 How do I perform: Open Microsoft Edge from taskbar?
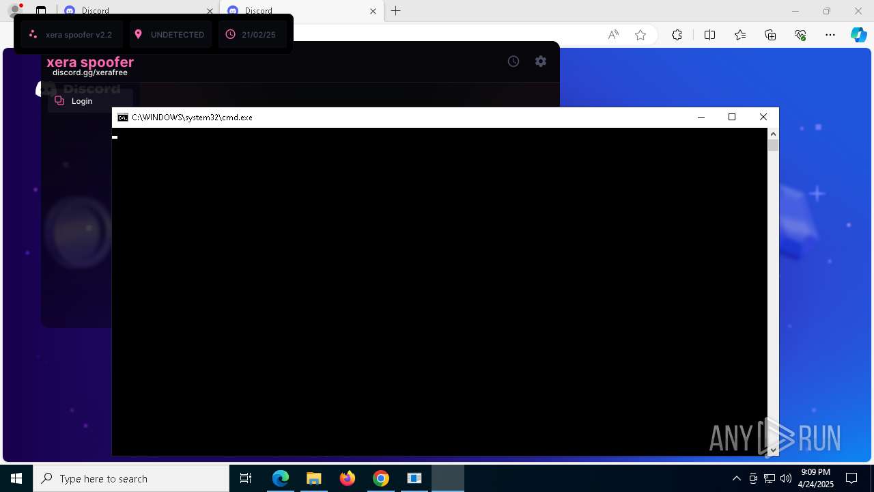click(x=281, y=478)
